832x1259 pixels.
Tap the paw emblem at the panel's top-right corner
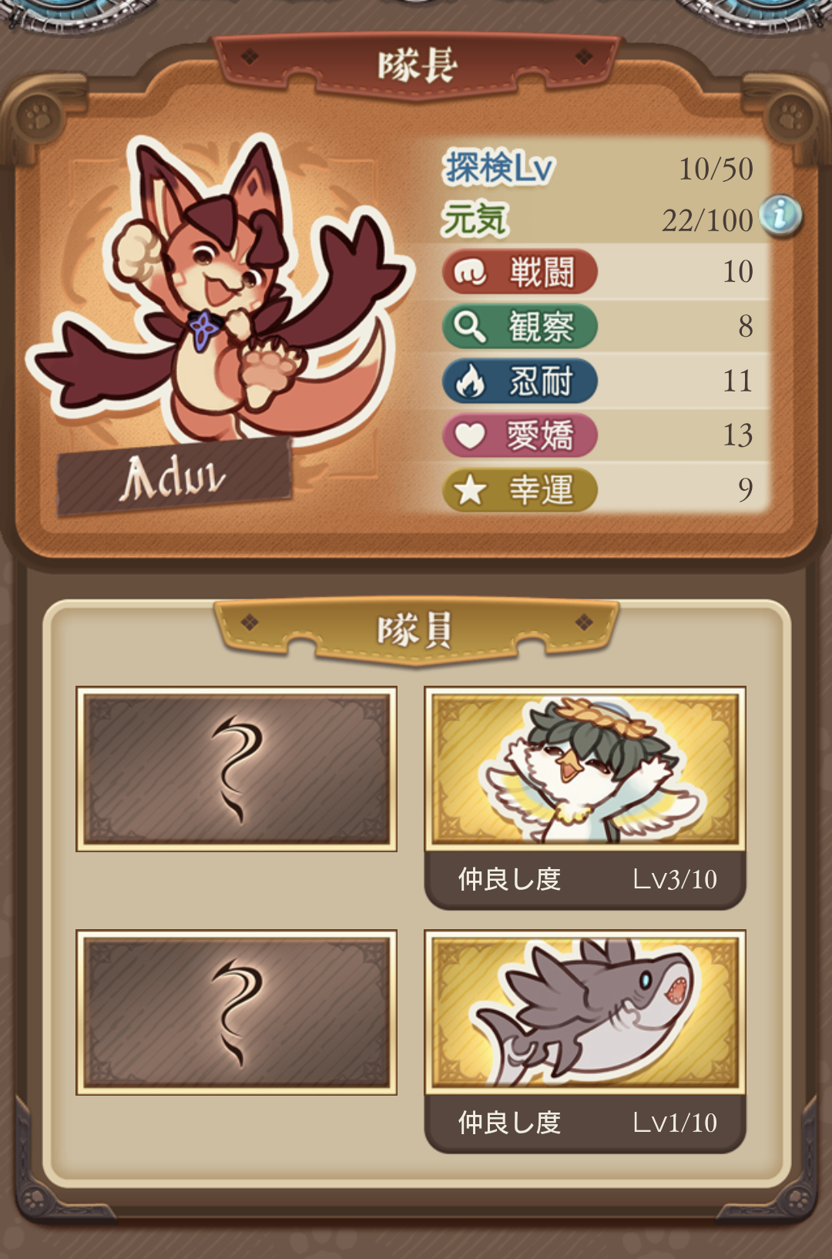point(793,118)
